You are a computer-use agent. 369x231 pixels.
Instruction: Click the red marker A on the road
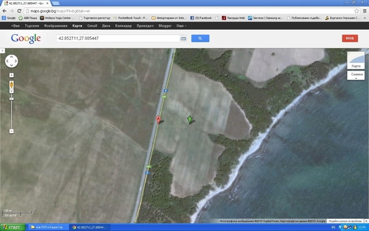tap(159, 120)
